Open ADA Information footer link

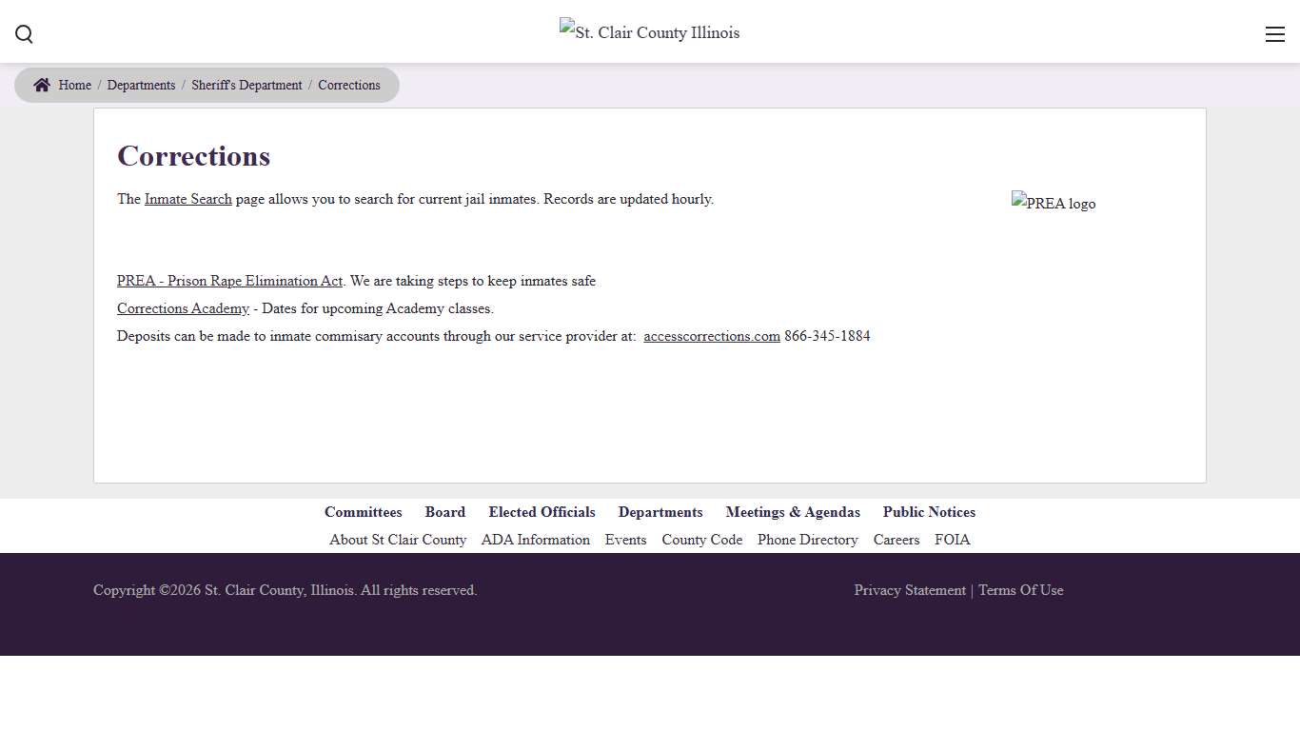click(x=535, y=540)
